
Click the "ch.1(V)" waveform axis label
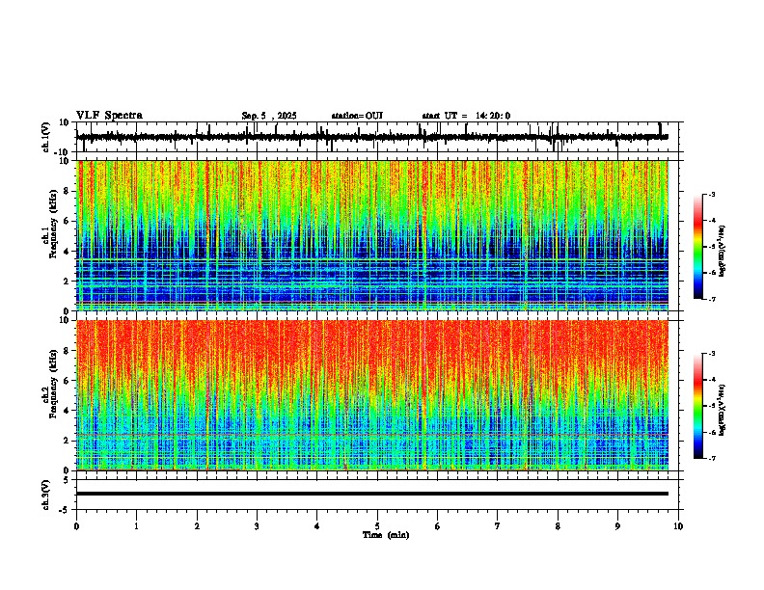pos(46,137)
